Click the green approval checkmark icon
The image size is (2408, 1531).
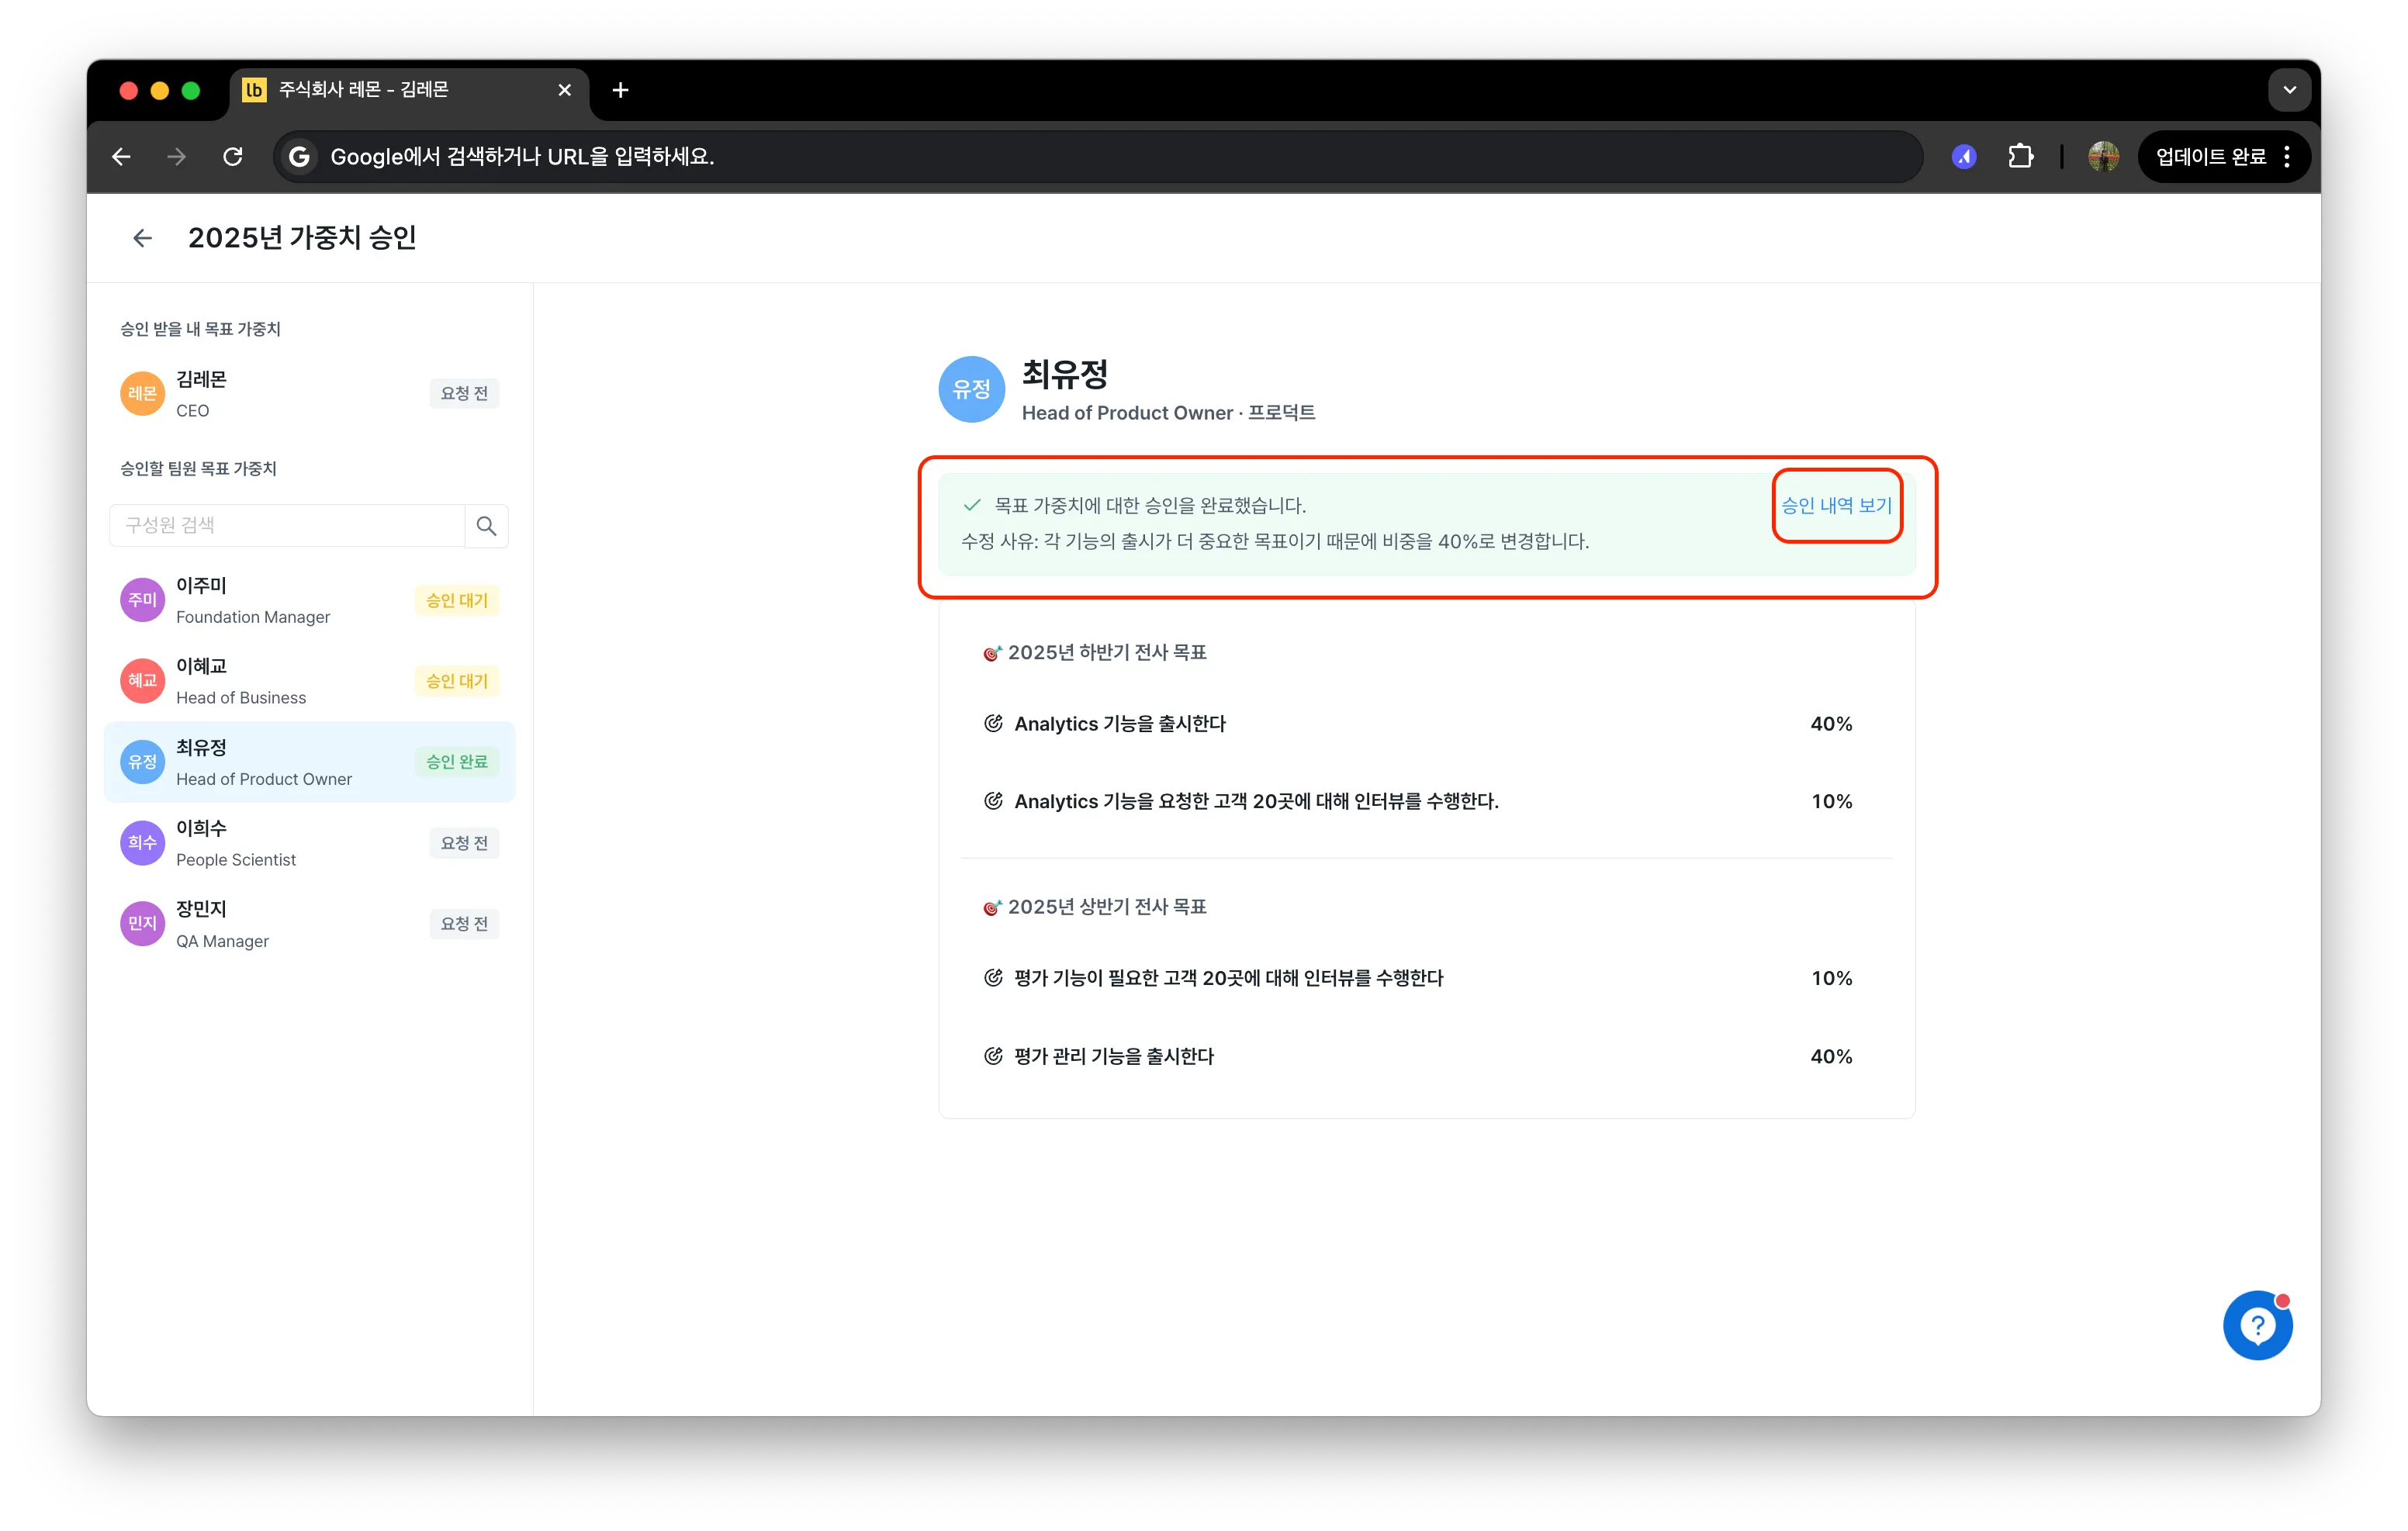tap(971, 506)
